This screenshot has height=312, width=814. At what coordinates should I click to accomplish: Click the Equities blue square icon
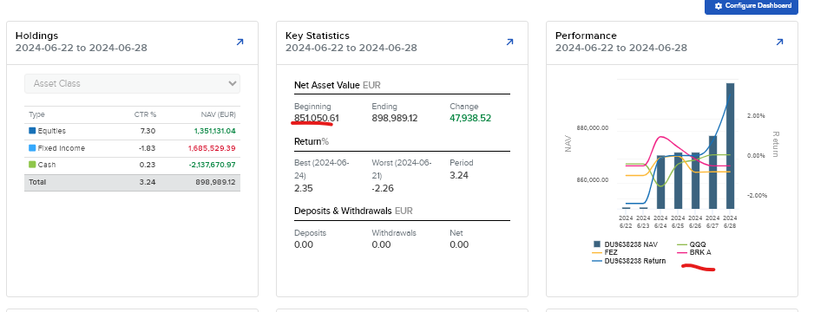32,131
